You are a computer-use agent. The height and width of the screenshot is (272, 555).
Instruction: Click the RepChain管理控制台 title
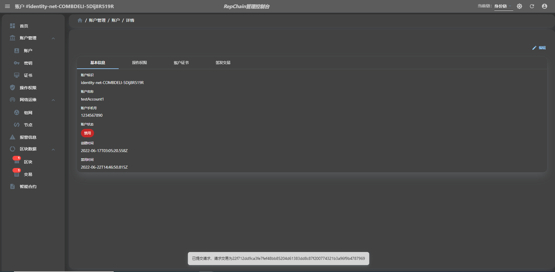(x=247, y=6)
